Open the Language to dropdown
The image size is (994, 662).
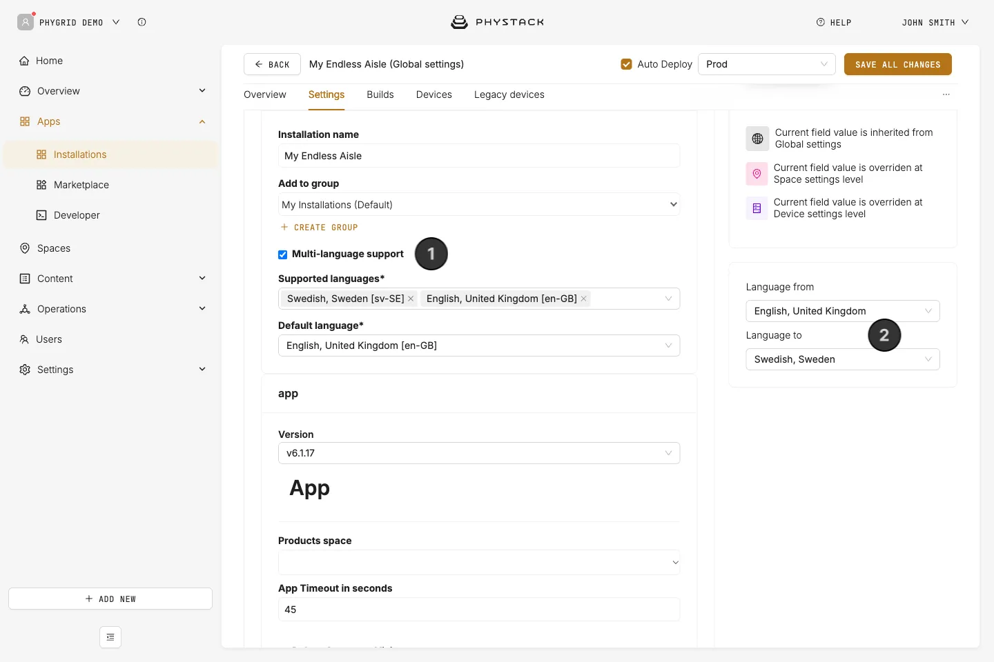843,359
